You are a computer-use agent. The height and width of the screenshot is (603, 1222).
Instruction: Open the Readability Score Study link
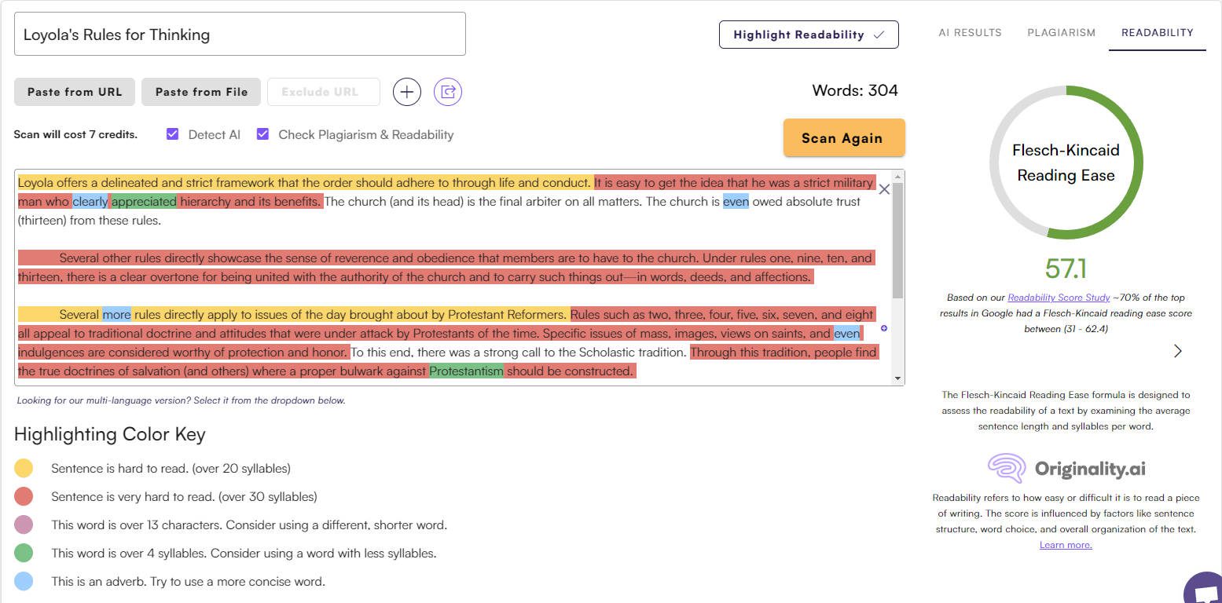point(1059,297)
